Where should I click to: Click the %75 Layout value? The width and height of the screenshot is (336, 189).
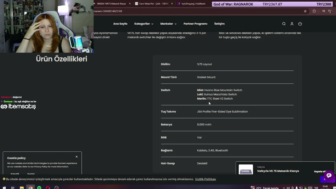(204, 64)
